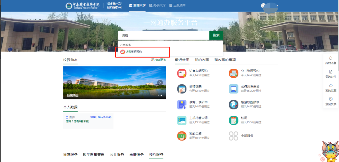The width and height of the screenshot is (339, 162).
Task: Click the search input containing 访客
Action: (x=164, y=35)
